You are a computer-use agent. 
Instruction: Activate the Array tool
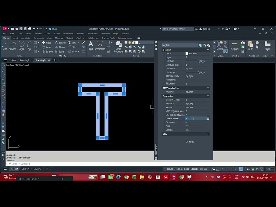(72, 51)
